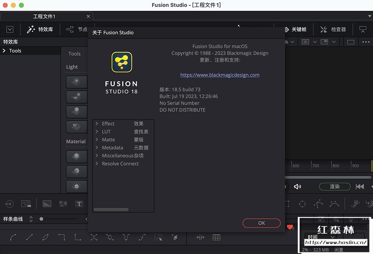Add a MediaIn loader node icon
This screenshot has height=254, width=373.
pos(9,204)
